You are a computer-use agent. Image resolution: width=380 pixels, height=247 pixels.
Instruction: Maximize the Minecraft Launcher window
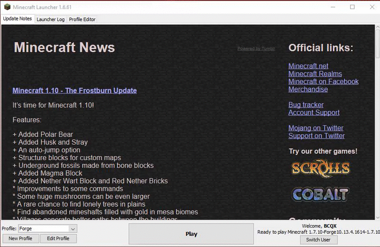click(x=352, y=7)
